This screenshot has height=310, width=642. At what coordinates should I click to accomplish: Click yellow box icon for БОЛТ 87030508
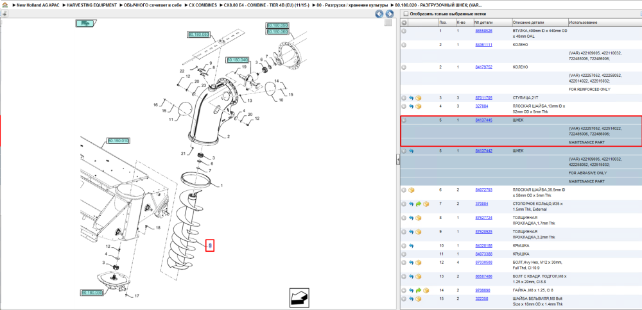point(419,263)
